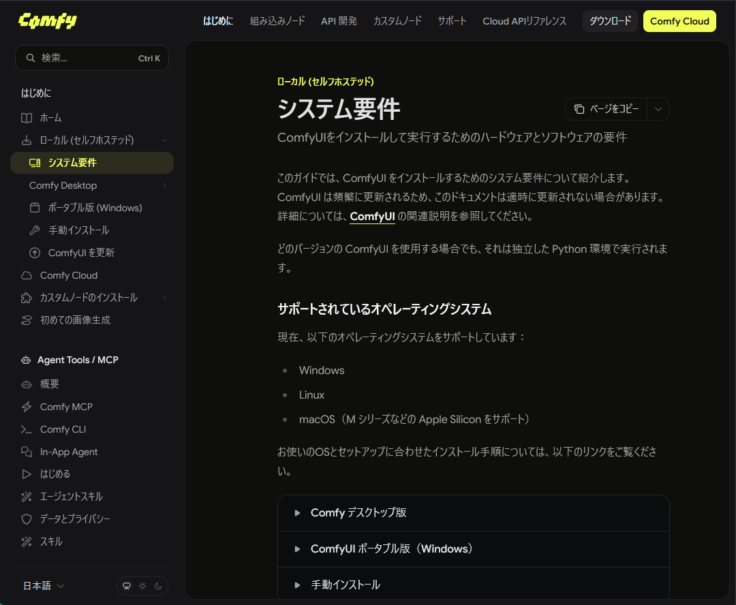Switch to light theme mode
Screen dimensions: 736x605
click(x=142, y=586)
